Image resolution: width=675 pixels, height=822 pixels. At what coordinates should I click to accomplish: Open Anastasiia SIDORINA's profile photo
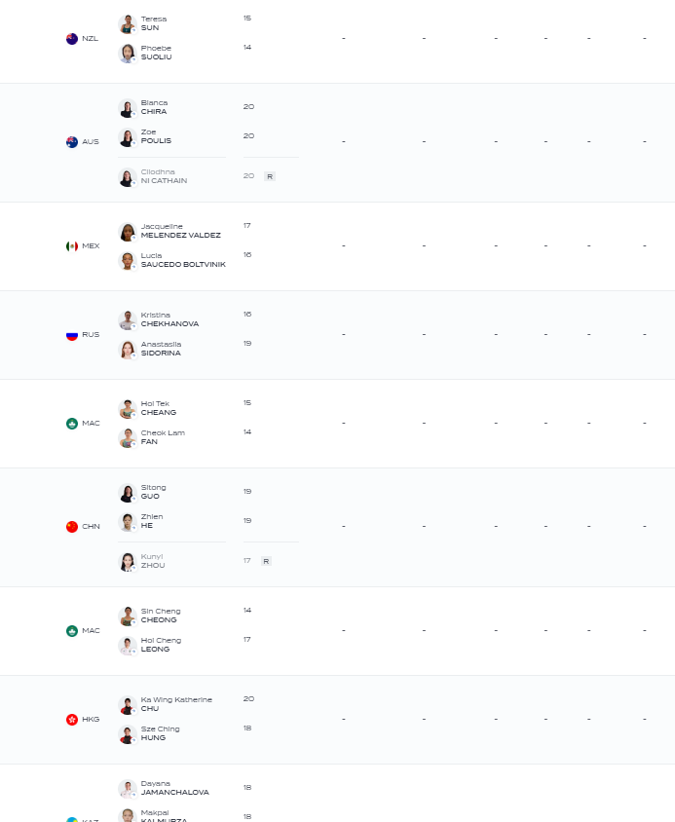pyautogui.click(x=128, y=350)
